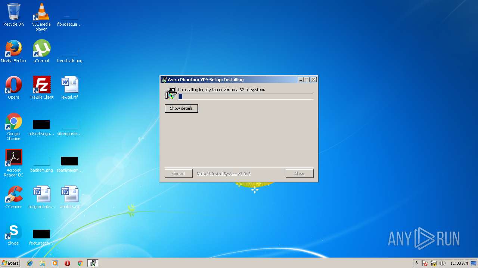Launch CCleaner desktop shortcut

(x=13, y=197)
